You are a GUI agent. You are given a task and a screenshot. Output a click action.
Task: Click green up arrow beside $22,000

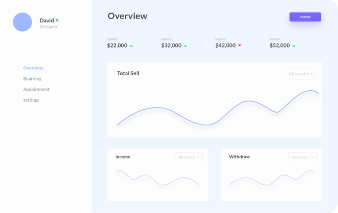(x=131, y=46)
